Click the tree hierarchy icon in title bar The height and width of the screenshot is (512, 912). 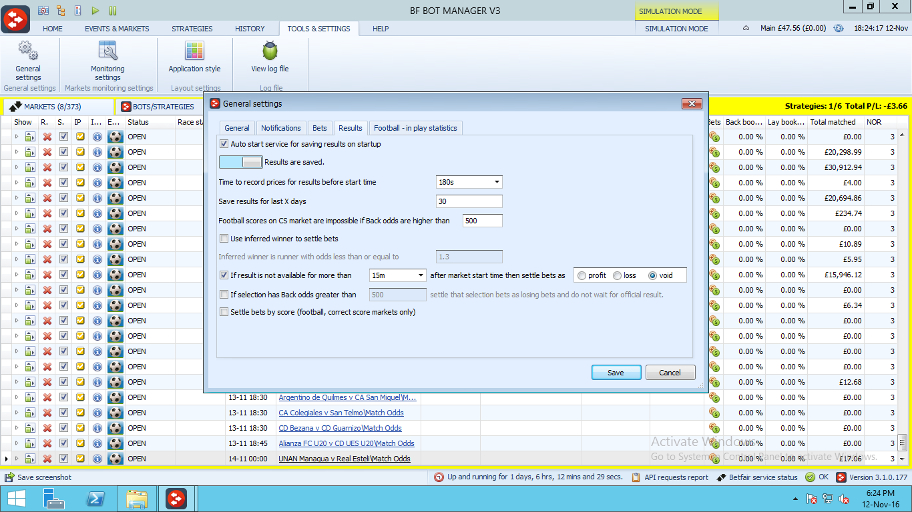coord(61,10)
